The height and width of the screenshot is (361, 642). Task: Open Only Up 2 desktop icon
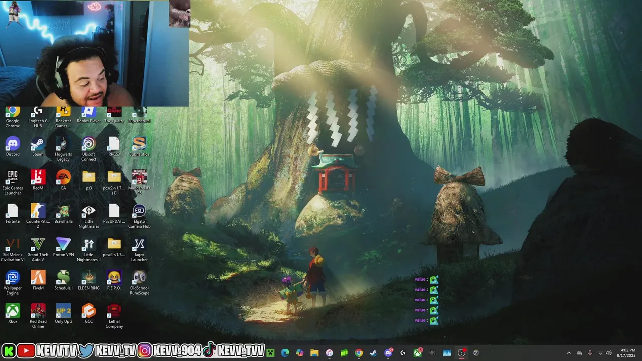point(63,314)
